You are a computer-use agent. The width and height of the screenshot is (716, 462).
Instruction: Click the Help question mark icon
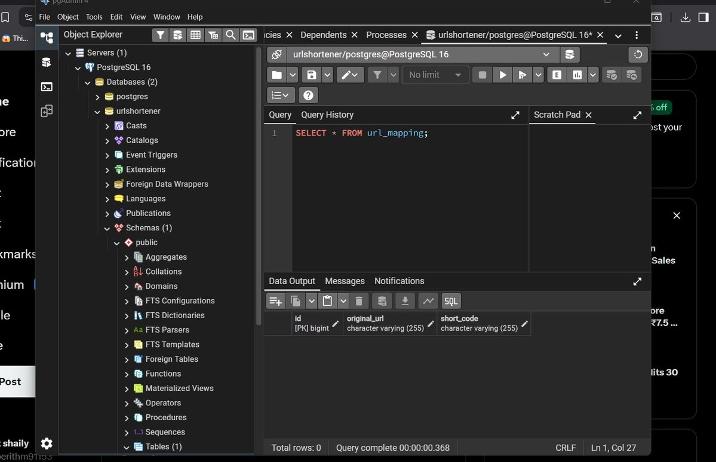coord(308,96)
